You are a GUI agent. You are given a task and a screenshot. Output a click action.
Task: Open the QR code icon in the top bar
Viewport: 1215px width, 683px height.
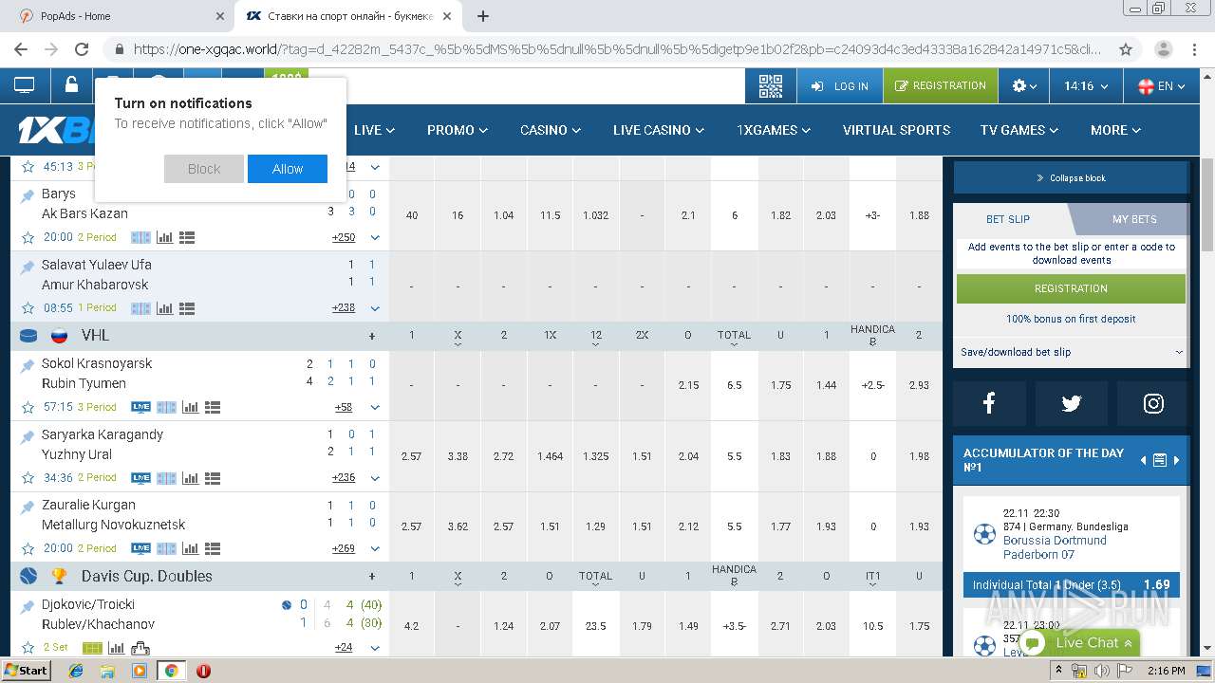point(770,86)
